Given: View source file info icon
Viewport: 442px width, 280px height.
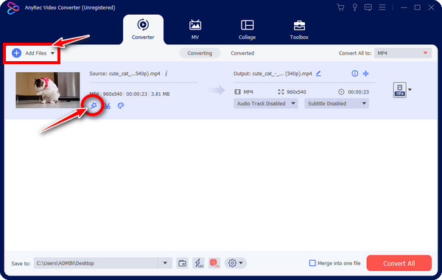Looking at the screenshot, I should point(166,74).
